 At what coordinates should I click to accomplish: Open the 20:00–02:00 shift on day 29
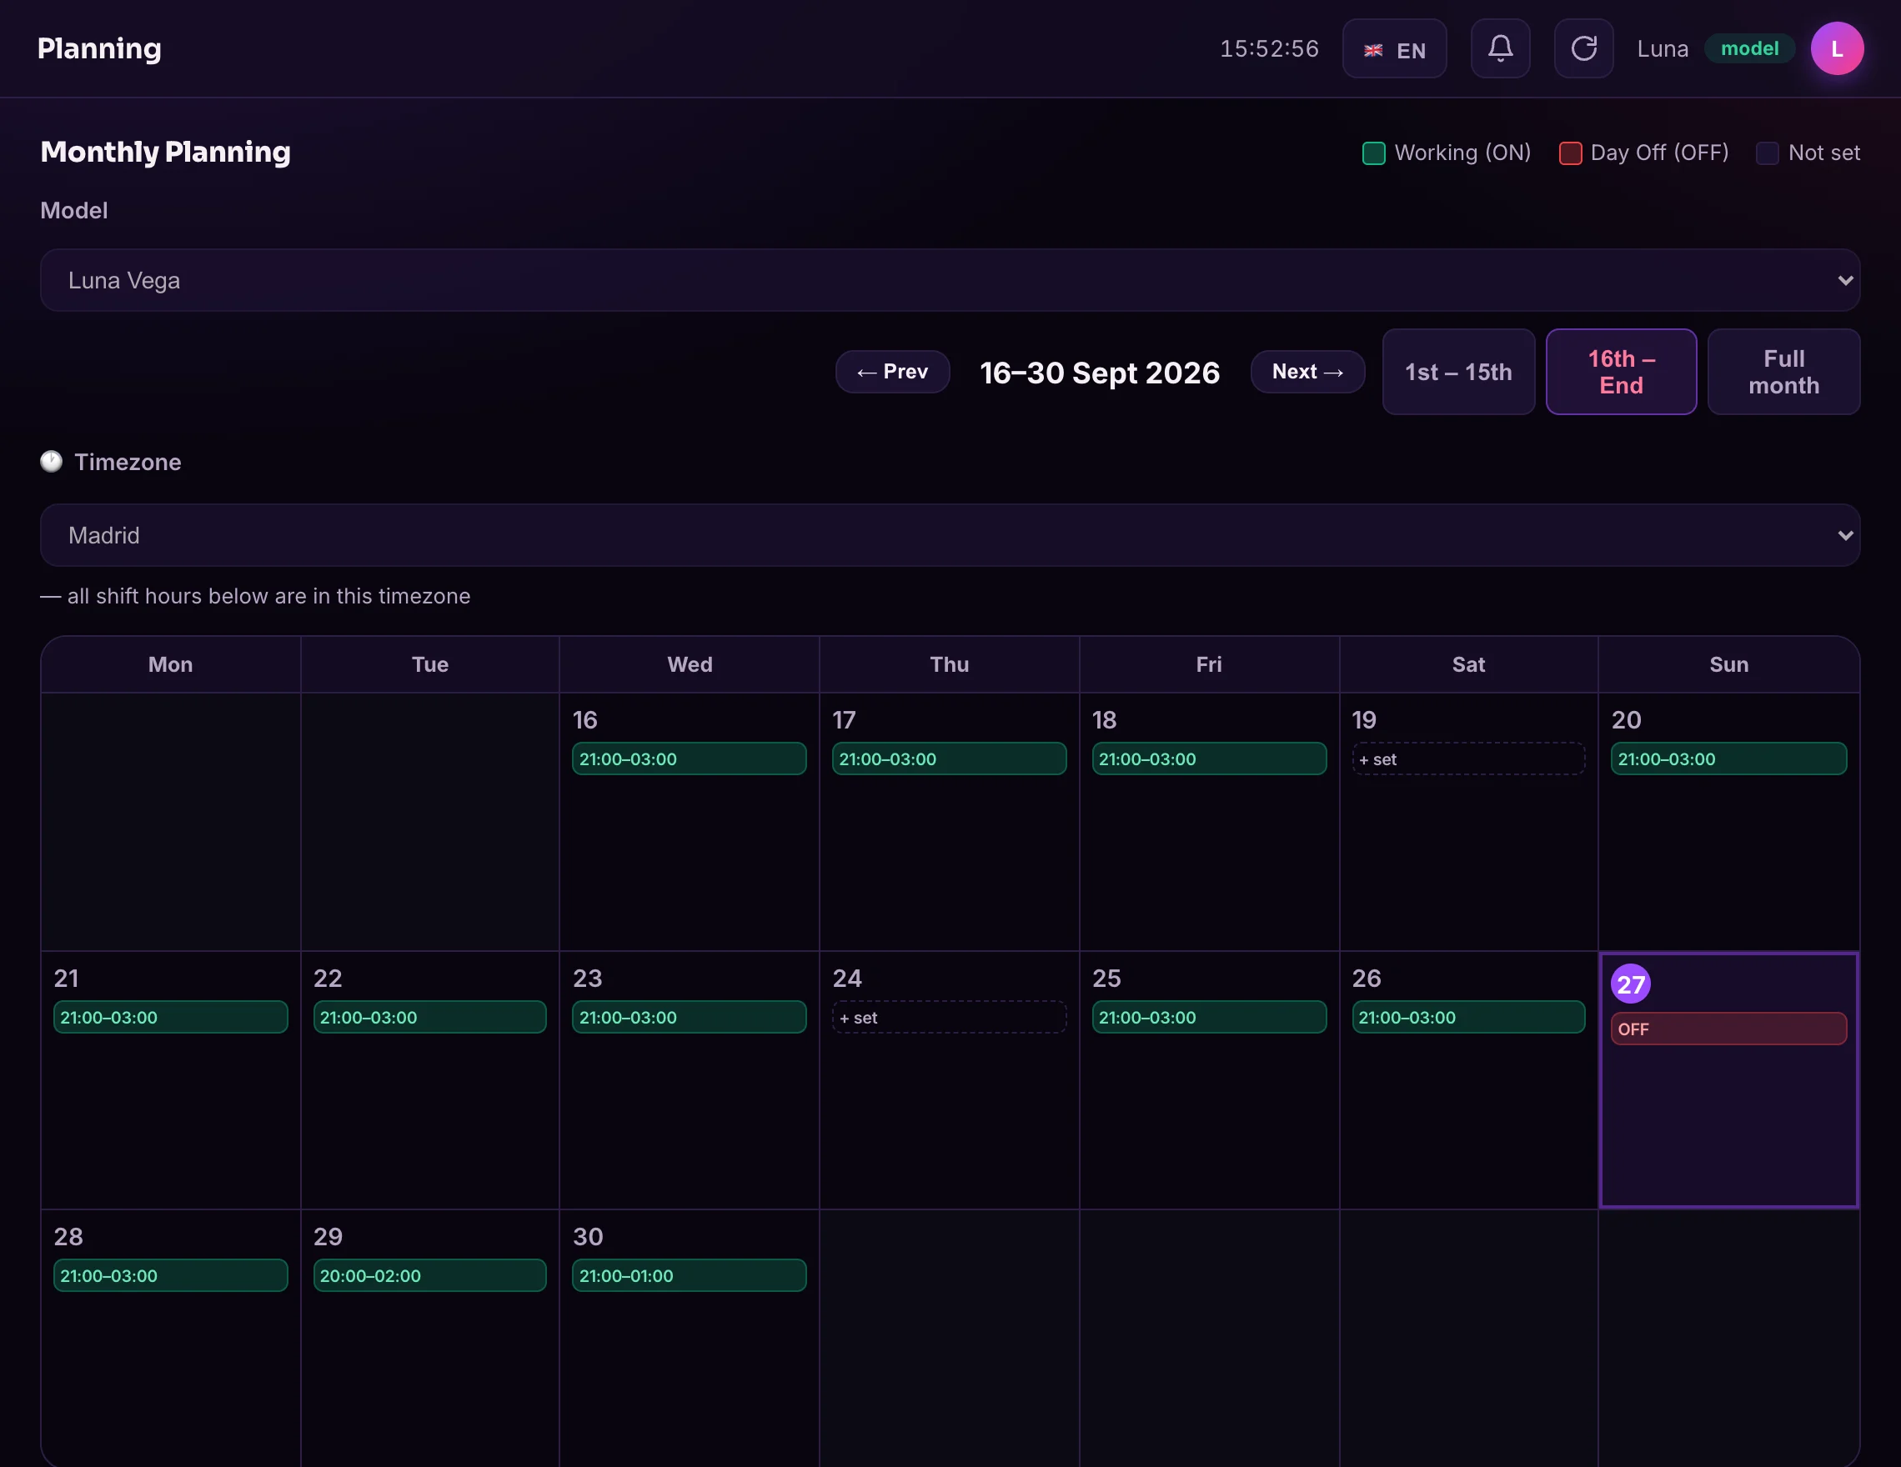[x=430, y=1275]
